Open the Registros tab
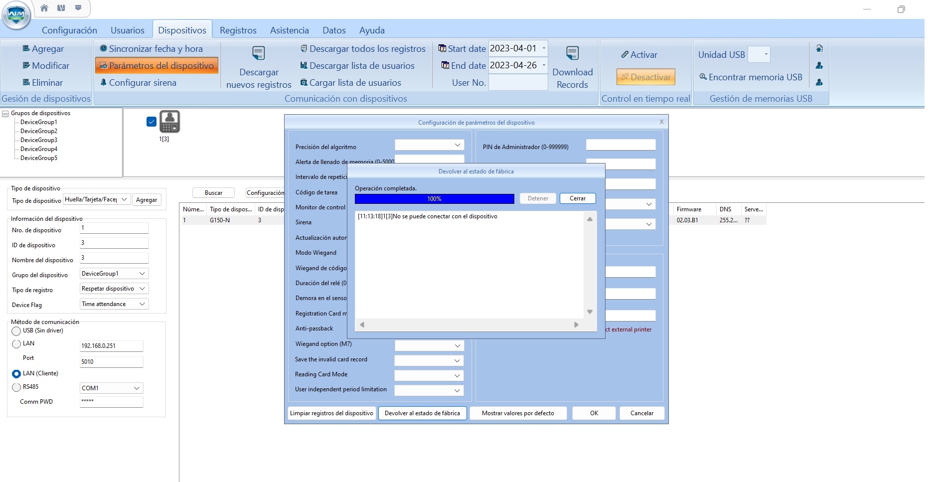 [238, 30]
